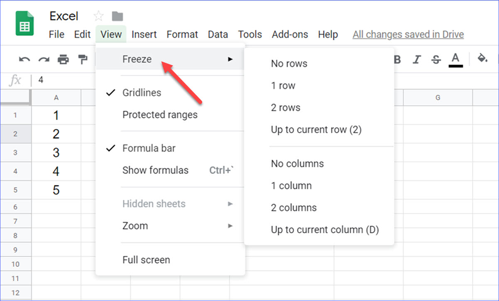Click the All changes saved in Drive link
The image size is (499, 301).
point(408,35)
